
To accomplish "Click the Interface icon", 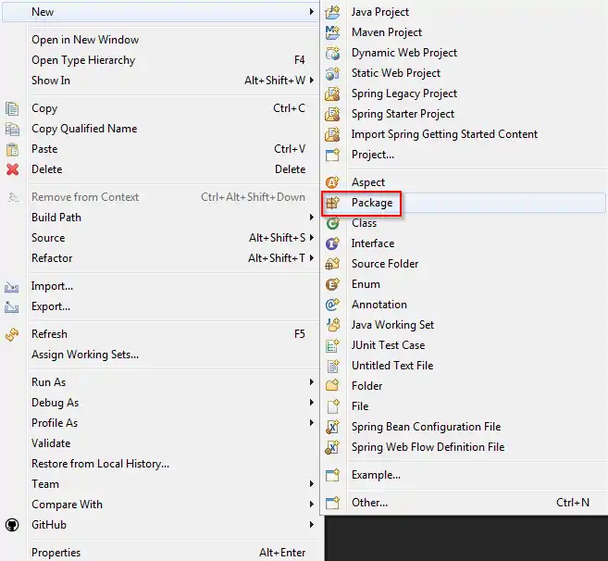I will 332,243.
